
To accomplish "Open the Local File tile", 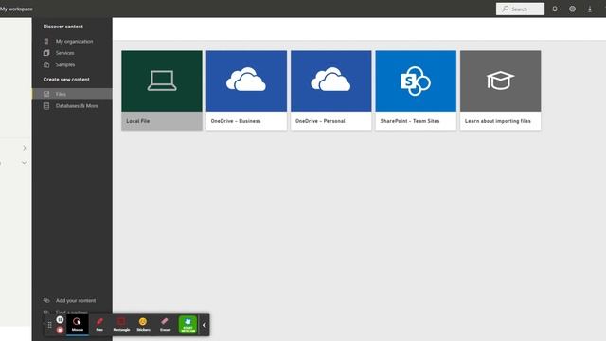I will (x=162, y=90).
